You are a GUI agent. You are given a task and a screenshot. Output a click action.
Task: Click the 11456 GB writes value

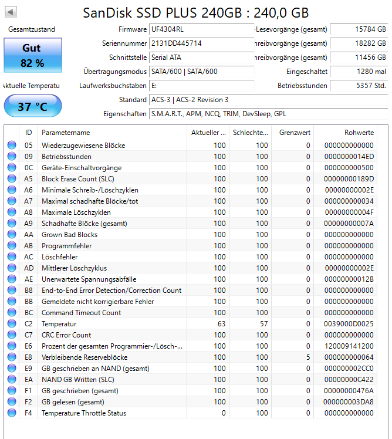359,58
